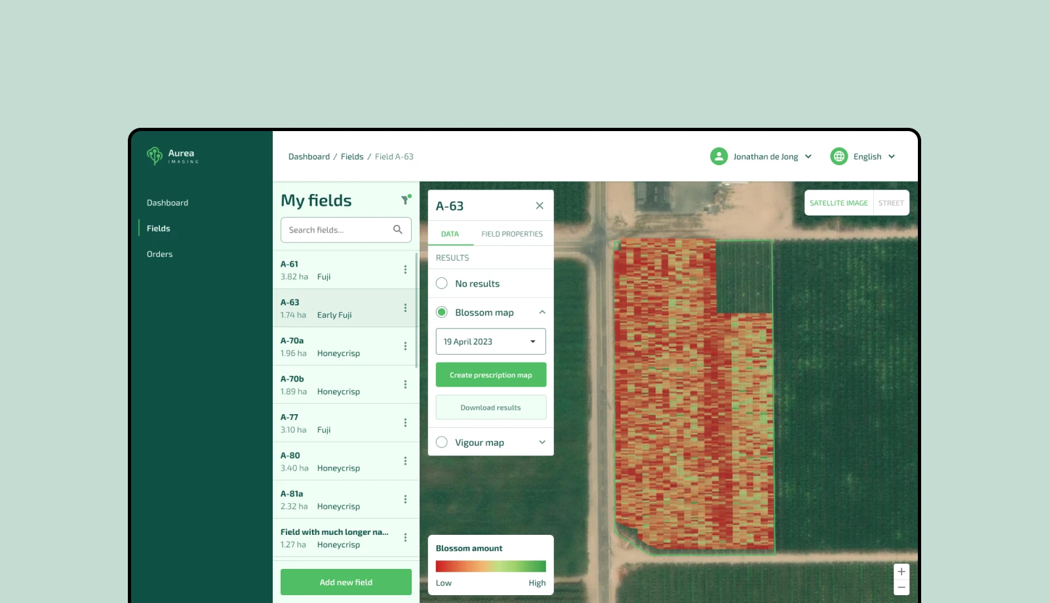Switch to Field Properties tab
This screenshot has width=1049, height=603.
[x=512, y=234]
